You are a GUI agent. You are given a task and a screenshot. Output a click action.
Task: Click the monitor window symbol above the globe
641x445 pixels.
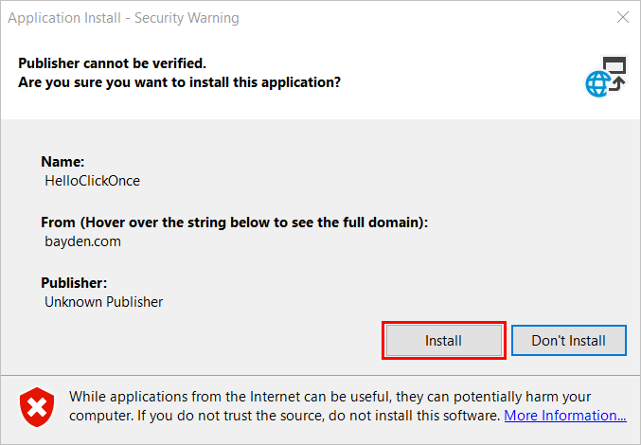pyautogui.click(x=614, y=64)
